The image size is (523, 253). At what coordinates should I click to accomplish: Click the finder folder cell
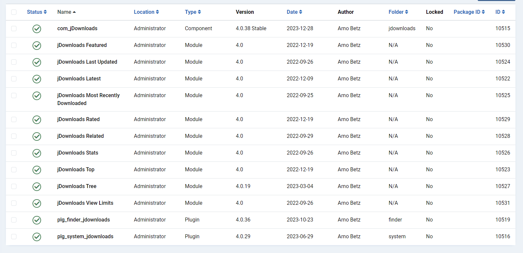pos(395,220)
